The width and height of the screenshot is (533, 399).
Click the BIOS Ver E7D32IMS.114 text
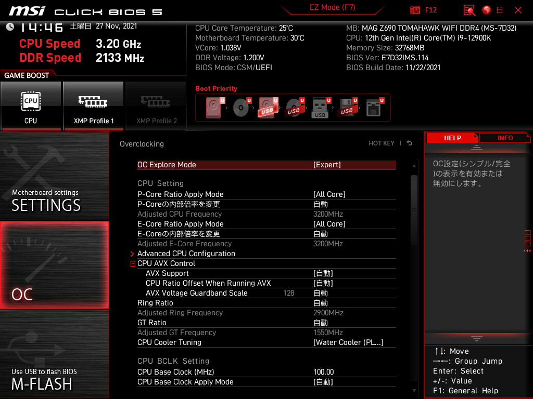(x=387, y=58)
